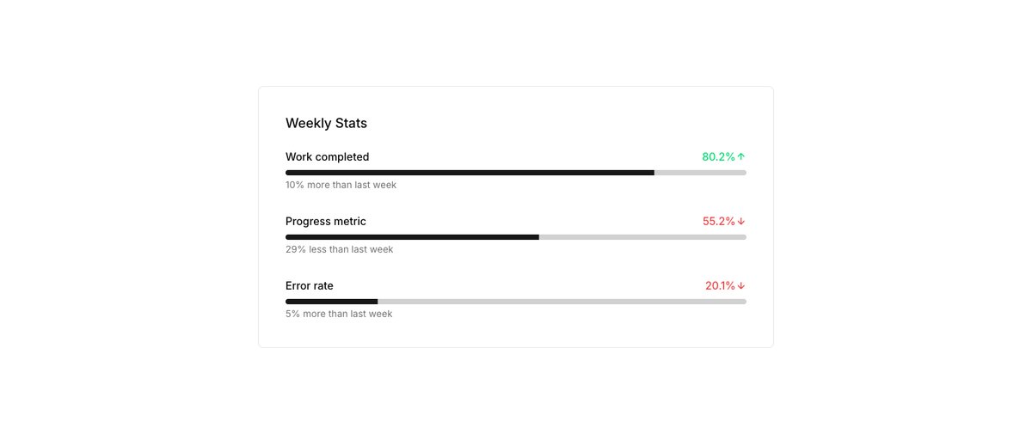Click the red down arrow beside 20.1%

[x=741, y=285]
